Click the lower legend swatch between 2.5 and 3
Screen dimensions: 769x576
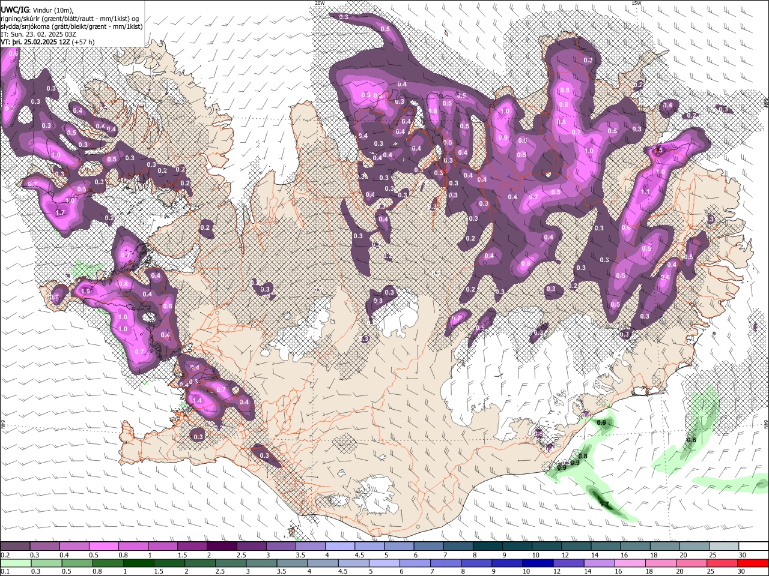[x=231, y=563]
